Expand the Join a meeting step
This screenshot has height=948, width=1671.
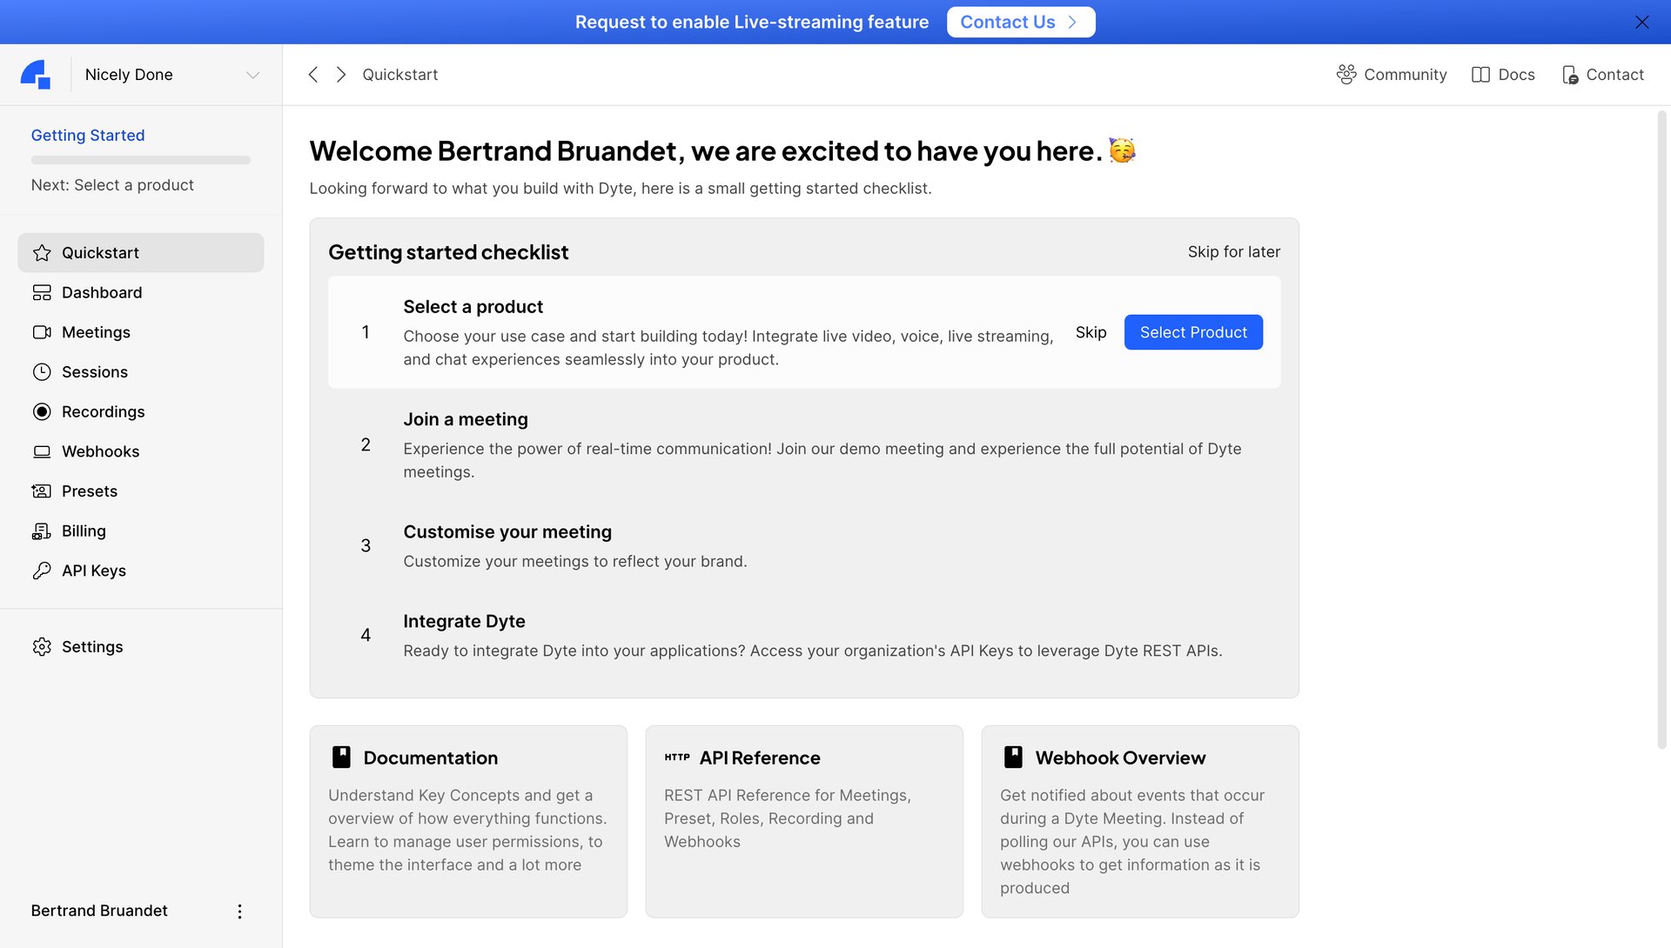(x=466, y=419)
